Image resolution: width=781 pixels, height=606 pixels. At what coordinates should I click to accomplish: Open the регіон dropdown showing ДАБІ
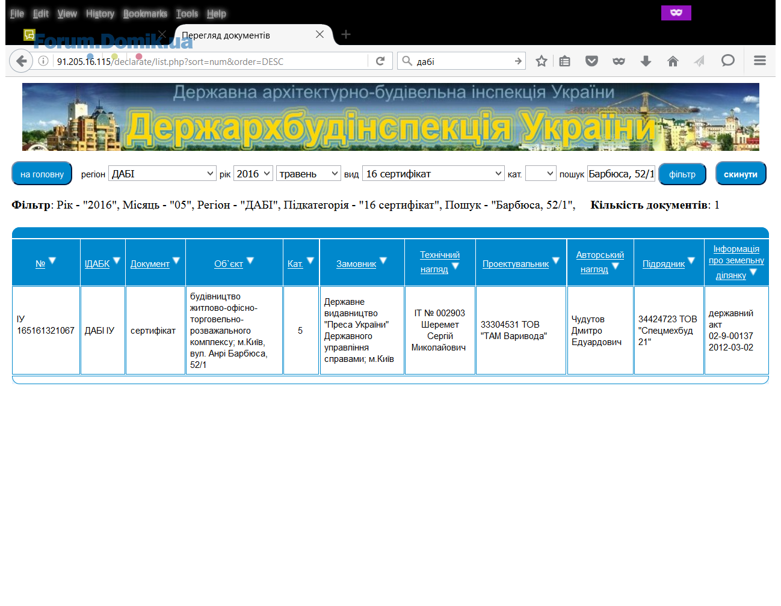coord(162,174)
